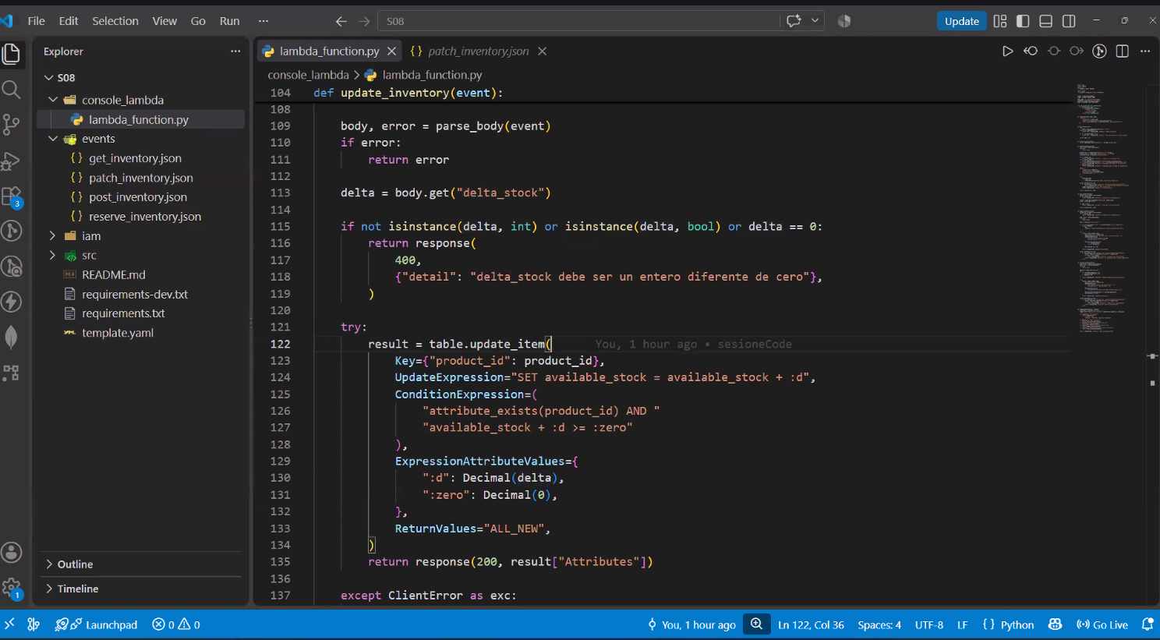Open template.yaml in explorer
Image resolution: width=1160 pixels, height=640 pixels.
(x=118, y=333)
